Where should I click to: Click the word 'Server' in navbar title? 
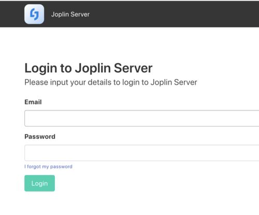(x=80, y=15)
